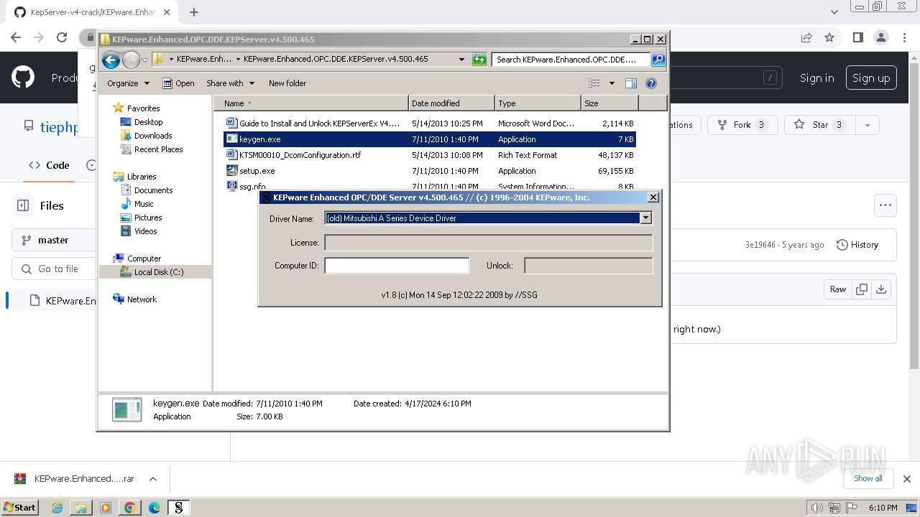The width and height of the screenshot is (920, 517).
Task: Select the setup.exe file
Action: point(430,171)
